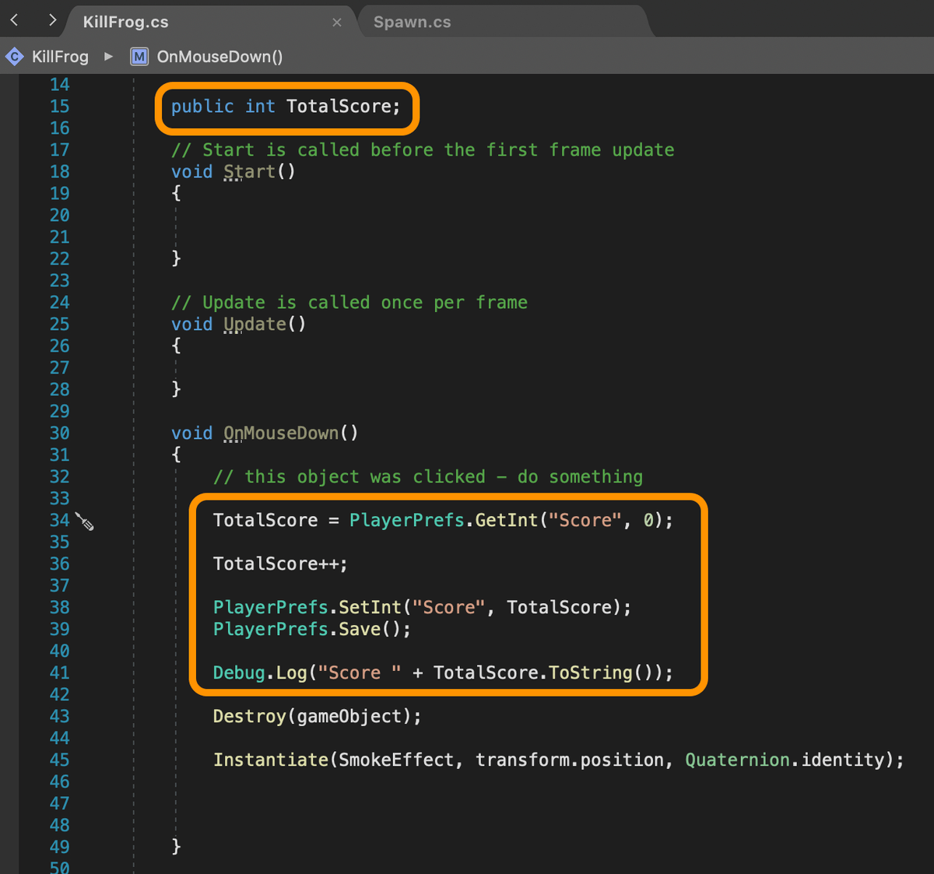Open the KillFrog class breadcrumb dropdown
The height and width of the screenshot is (874, 934).
pyautogui.click(x=60, y=57)
